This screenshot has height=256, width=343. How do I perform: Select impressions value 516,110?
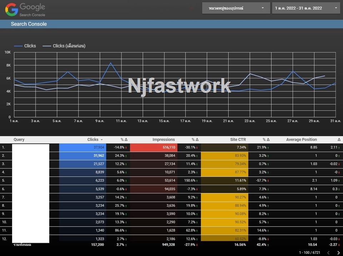point(169,147)
